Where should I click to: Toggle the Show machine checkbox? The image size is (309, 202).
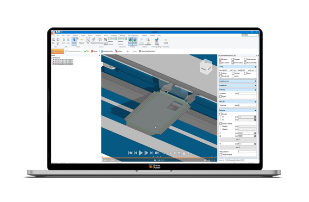click(x=220, y=63)
